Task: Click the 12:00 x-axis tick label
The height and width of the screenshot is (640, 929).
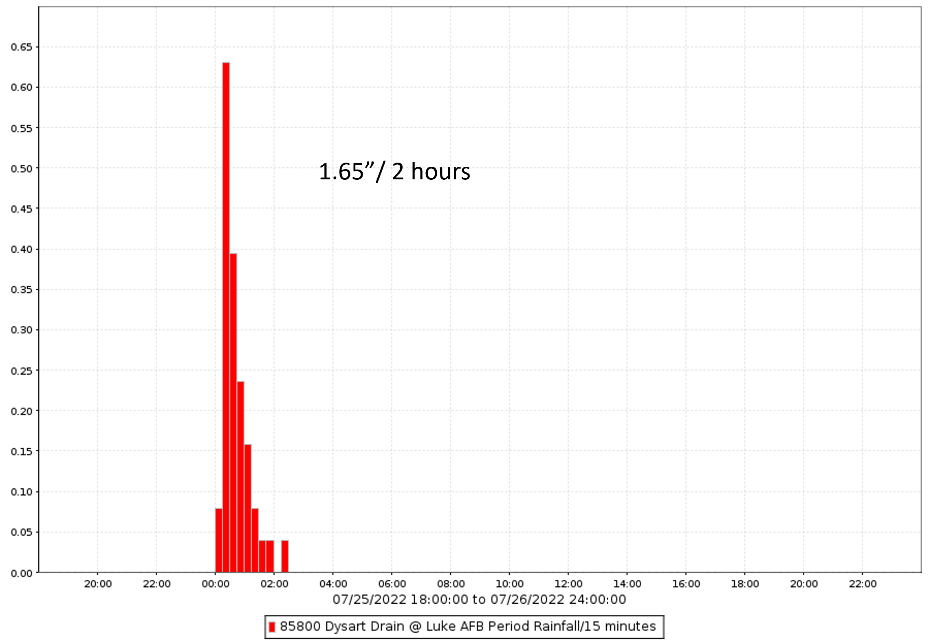Action: pyautogui.click(x=568, y=584)
